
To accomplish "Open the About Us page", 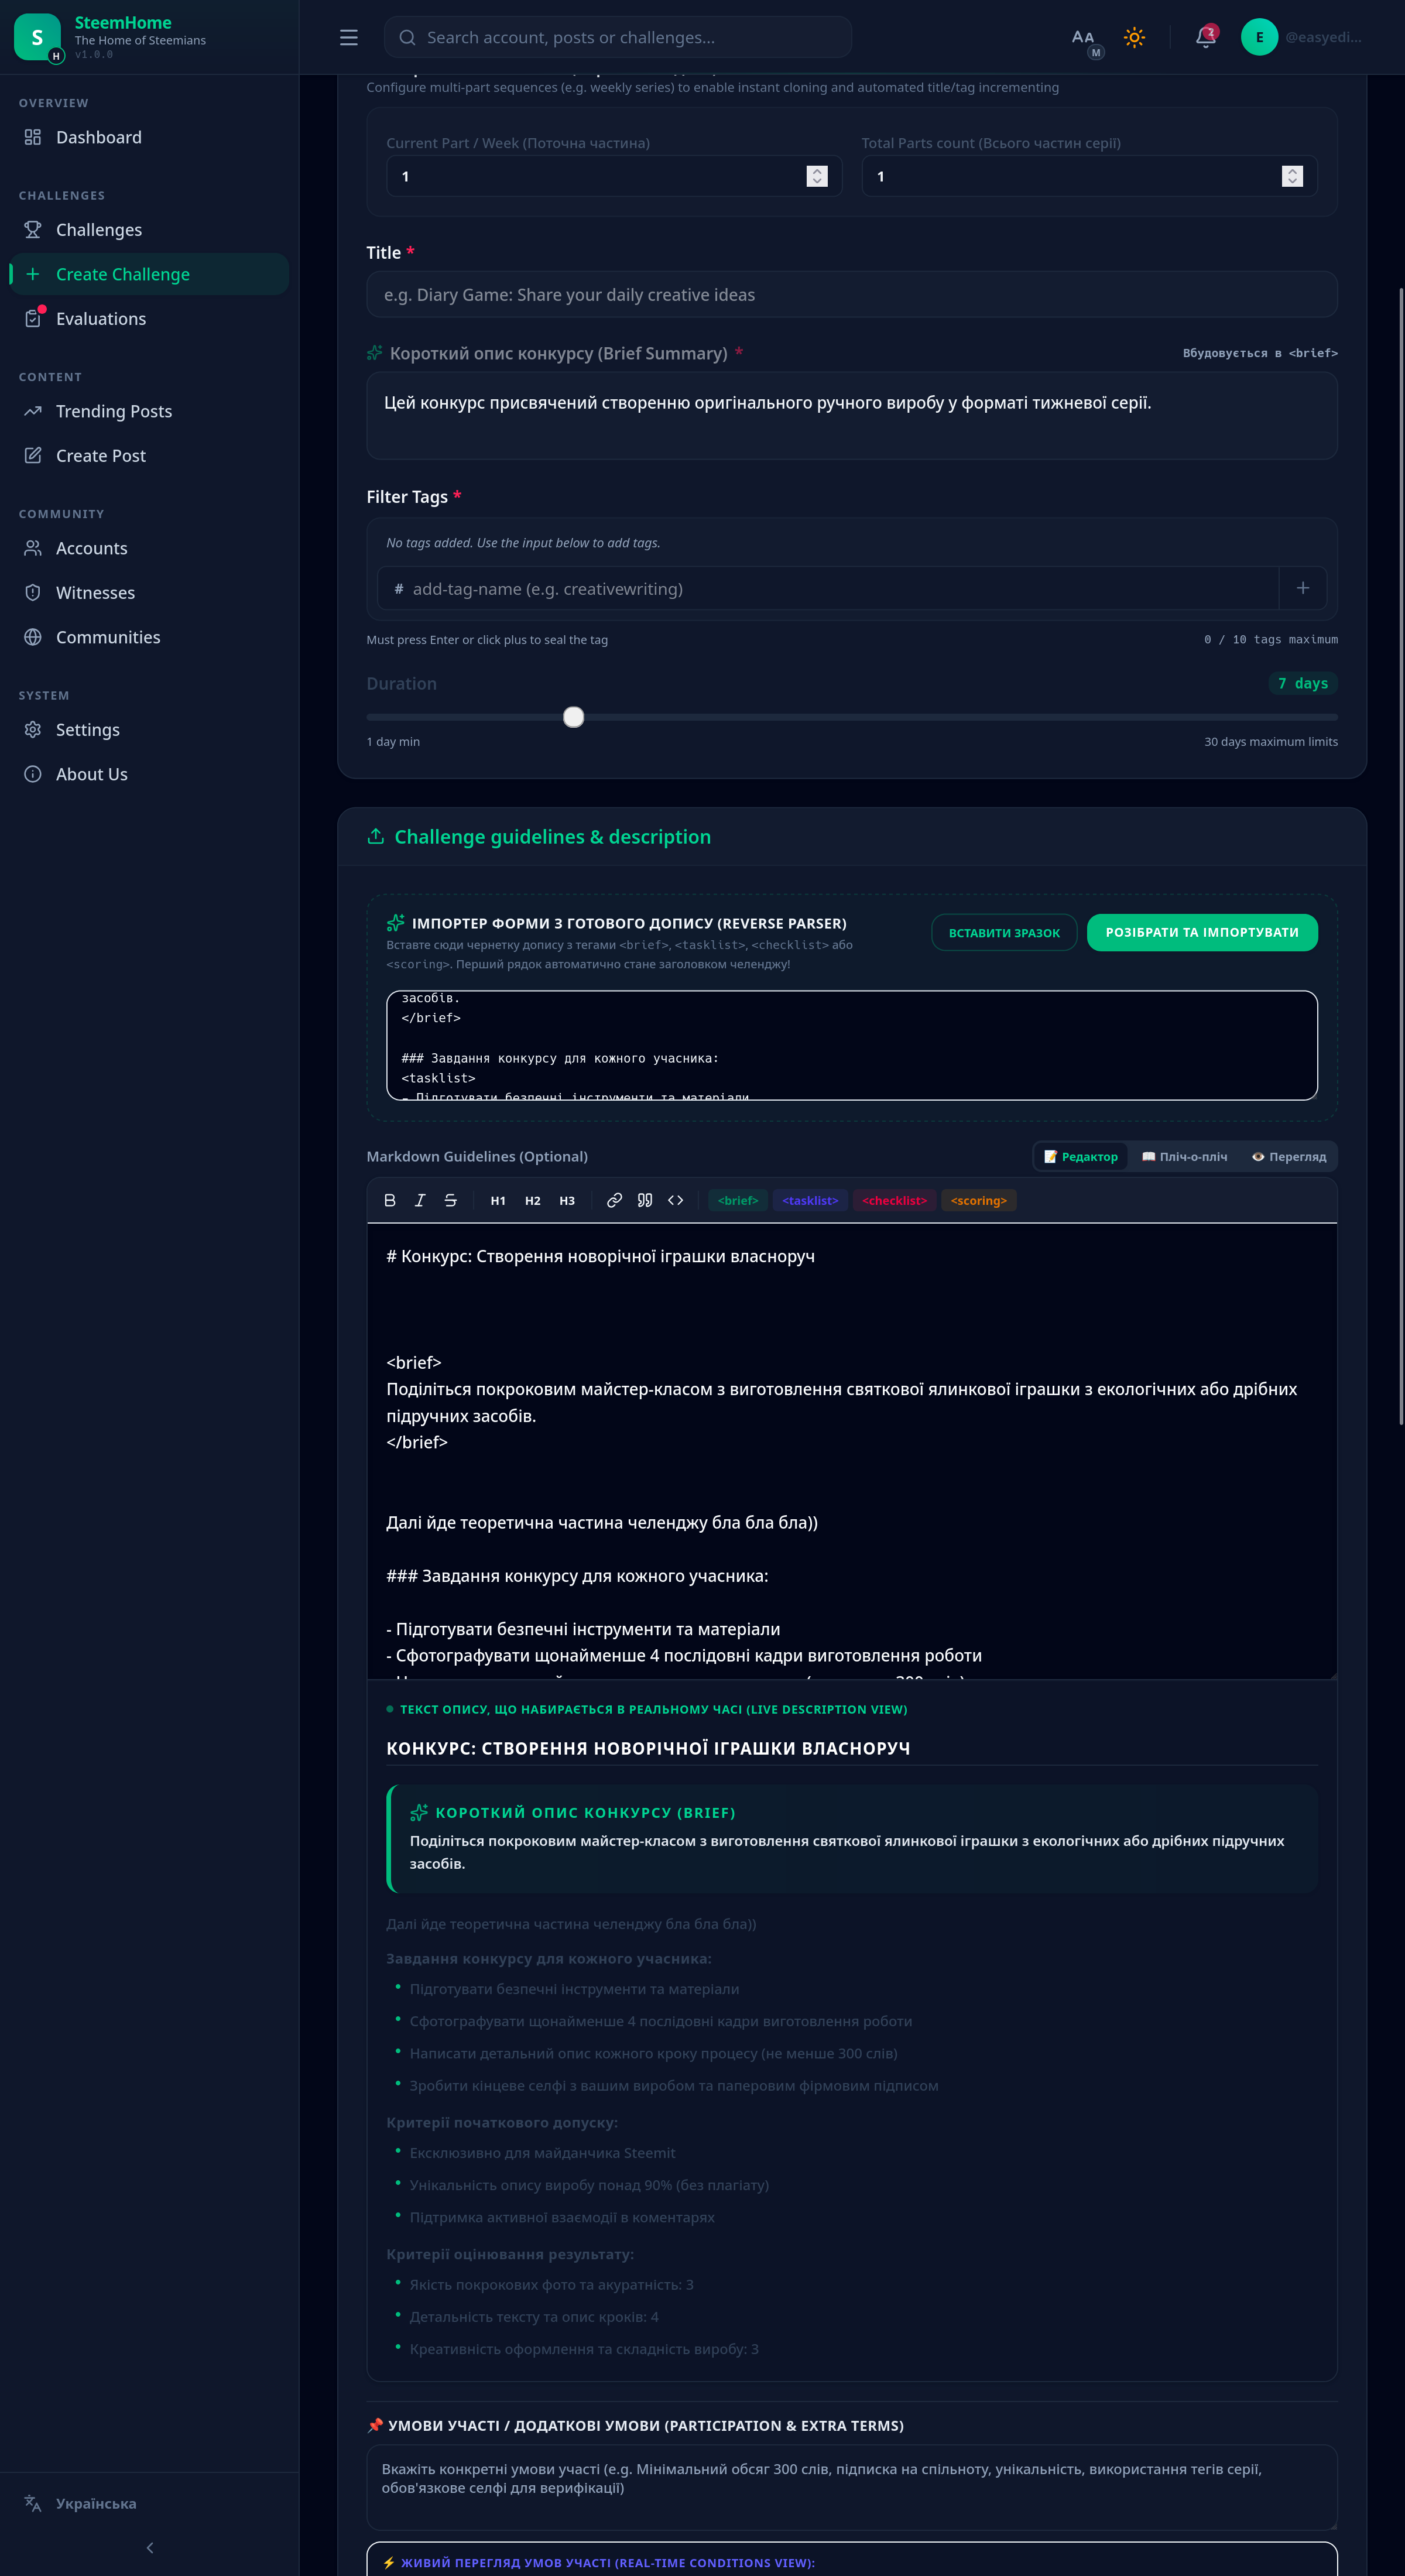I will click(149, 774).
